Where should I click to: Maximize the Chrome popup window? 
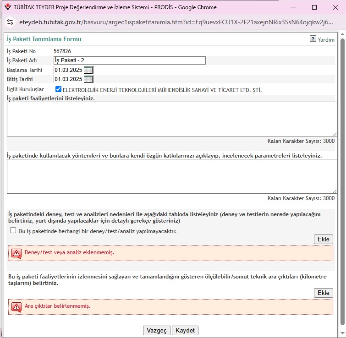click(314, 7)
